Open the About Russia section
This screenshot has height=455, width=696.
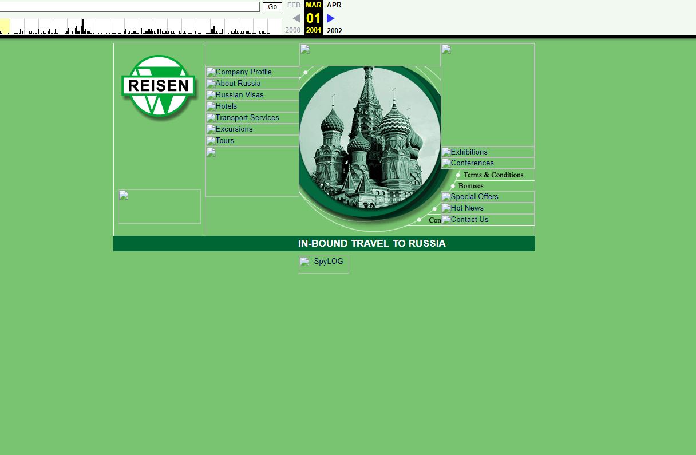238,84
